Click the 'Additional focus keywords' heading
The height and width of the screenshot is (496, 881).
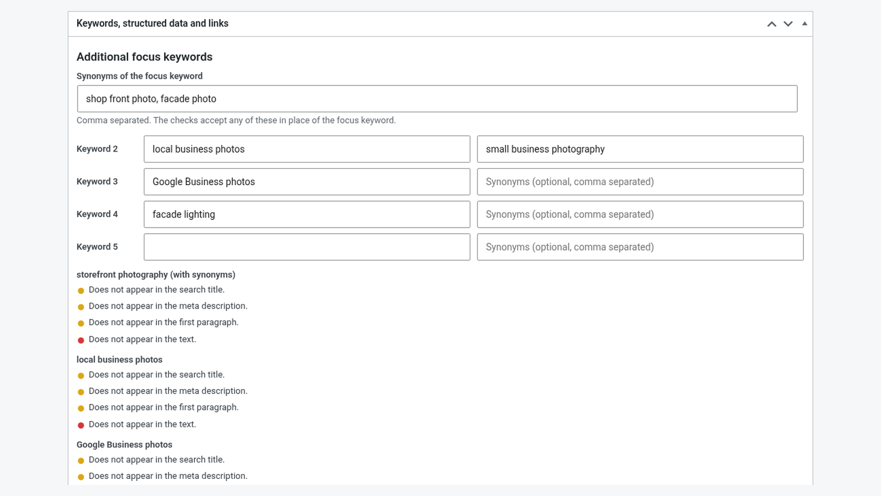144,57
